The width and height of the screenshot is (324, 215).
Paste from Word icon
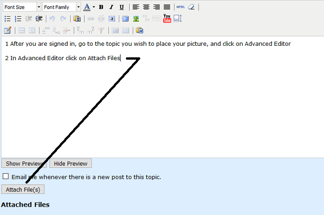pyautogui.click(x=139, y=31)
